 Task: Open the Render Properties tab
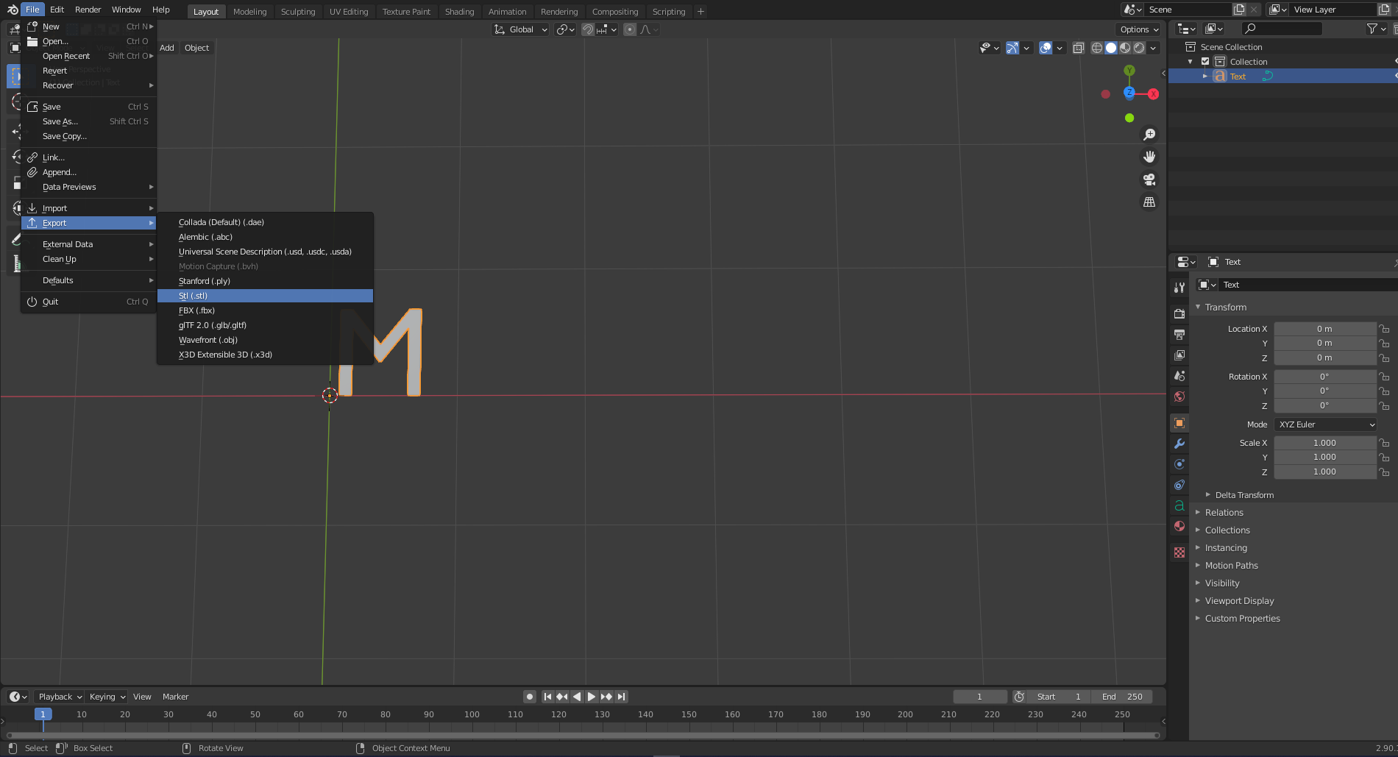point(1179,313)
